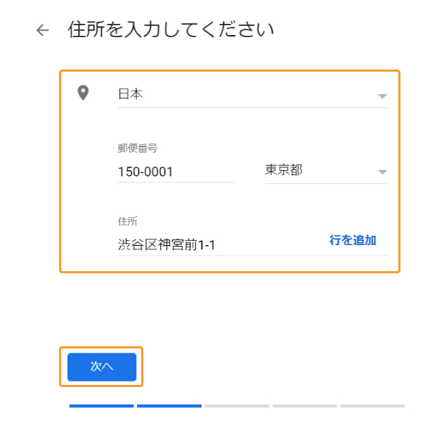Click the address field with 渋谷区神宮前1-1
The height and width of the screenshot is (432, 444).
252,244
